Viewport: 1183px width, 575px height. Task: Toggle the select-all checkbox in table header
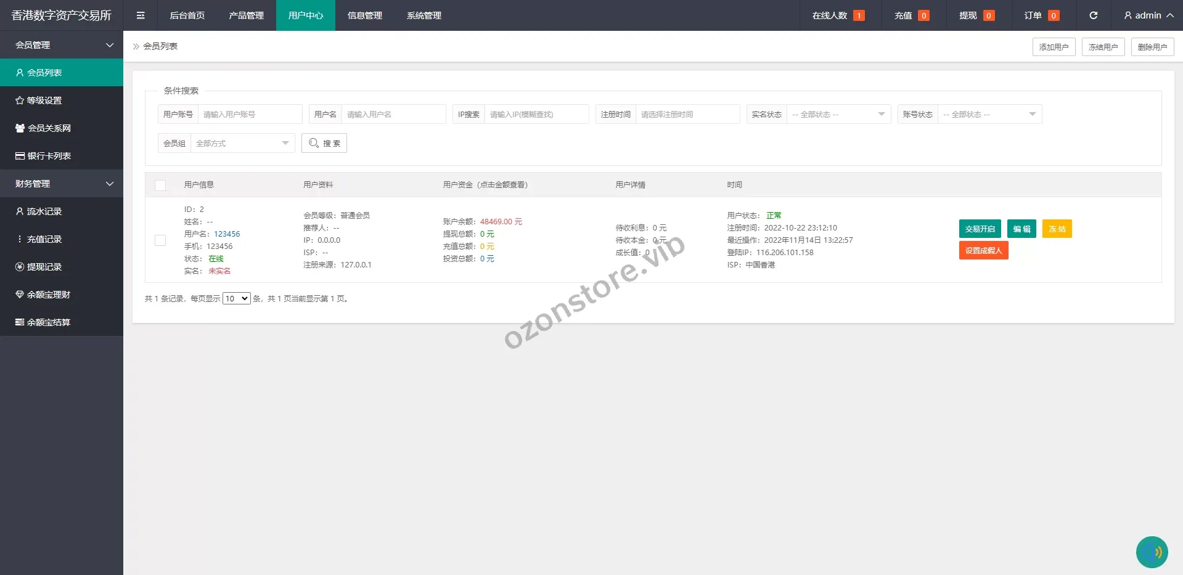(x=160, y=185)
